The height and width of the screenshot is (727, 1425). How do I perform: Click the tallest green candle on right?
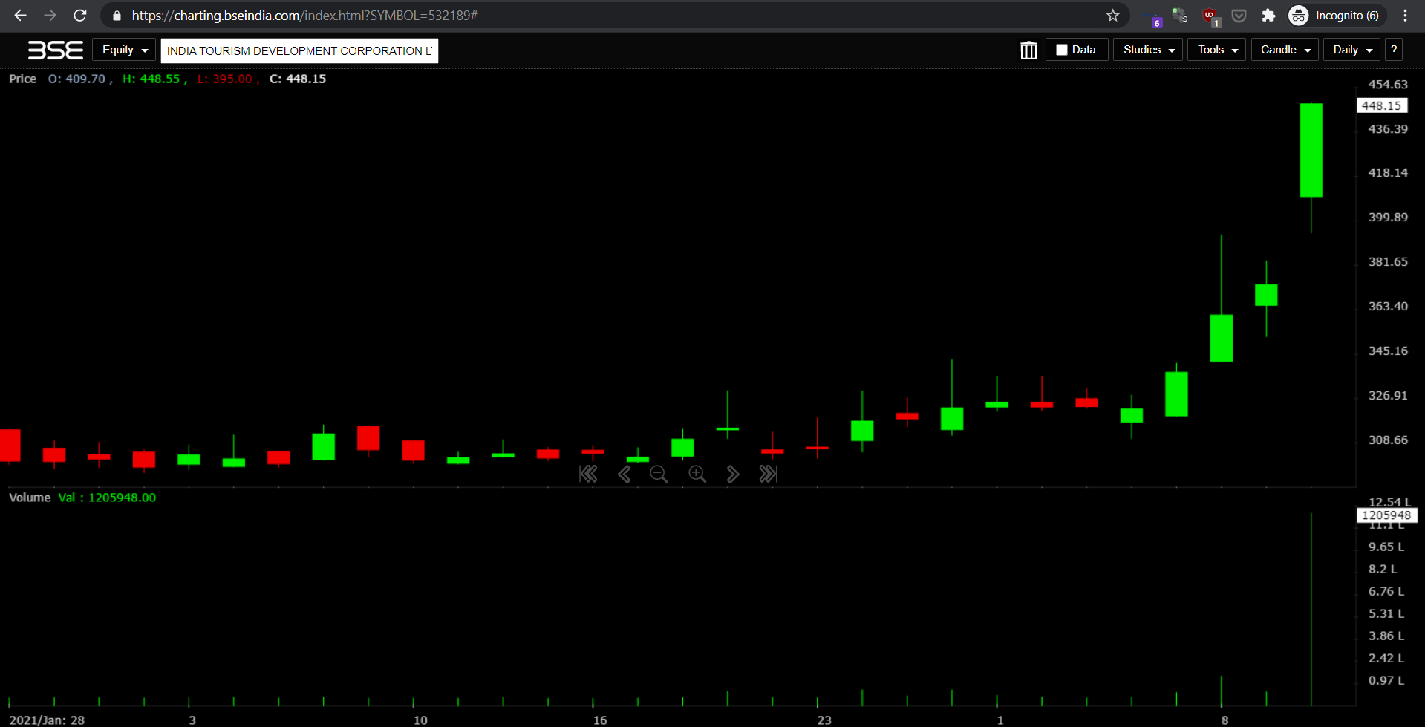(1311, 150)
